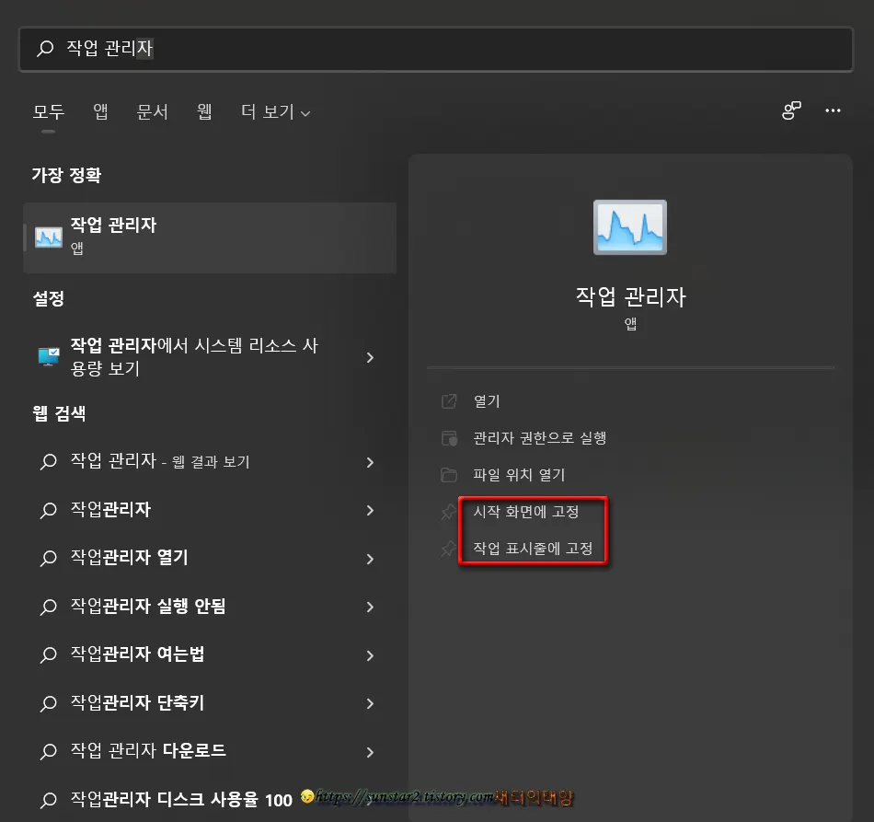Switch to the 앱 tab

99,110
